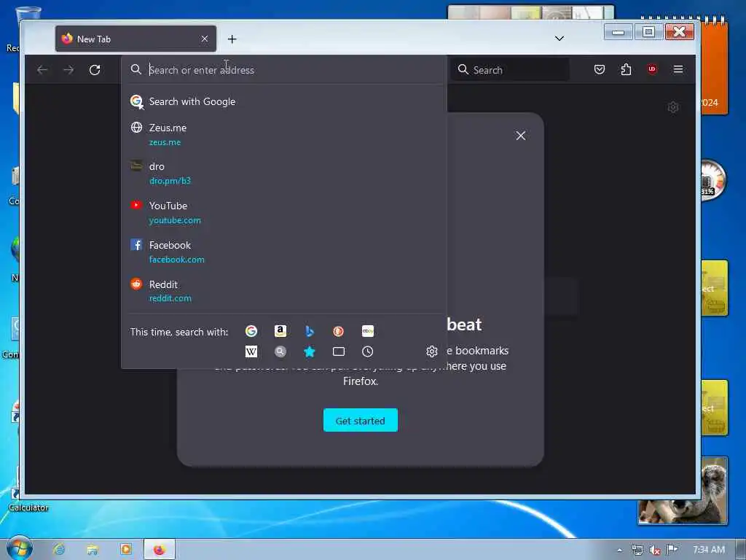This screenshot has width=746, height=560.
Task: Search History using the clock icon
Action: (x=367, y=351)
